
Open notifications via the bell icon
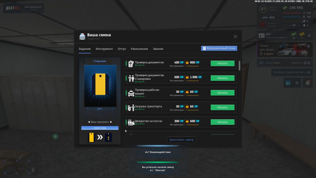tap(308, 83)
